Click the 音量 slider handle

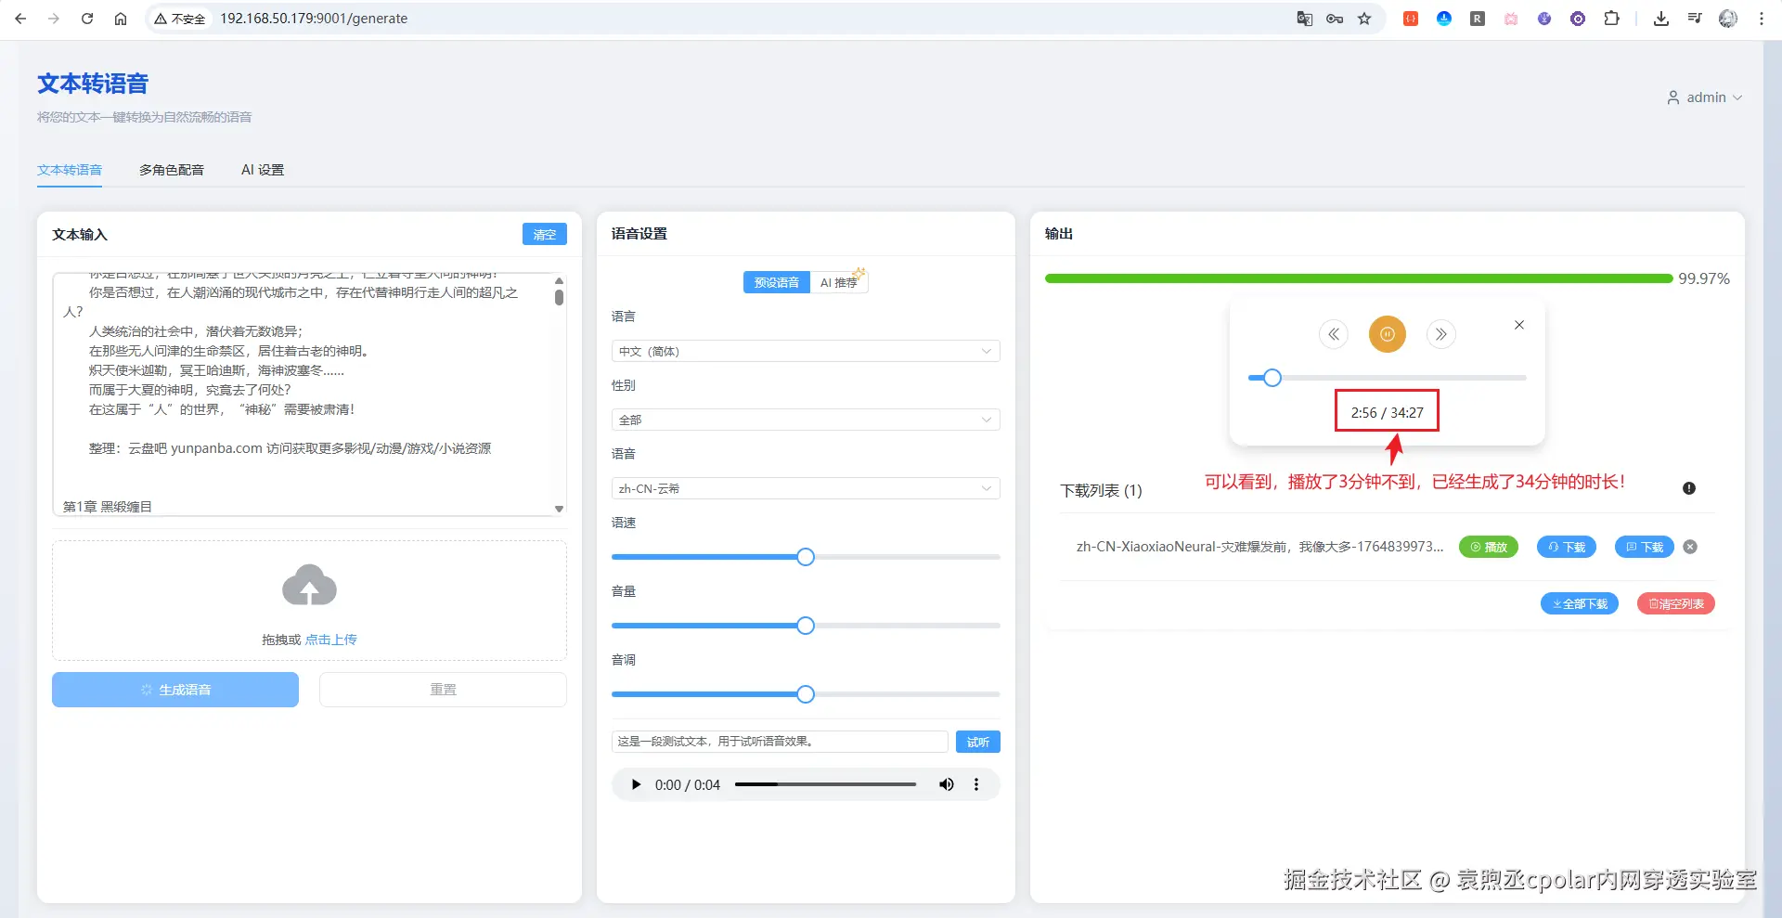806,626
